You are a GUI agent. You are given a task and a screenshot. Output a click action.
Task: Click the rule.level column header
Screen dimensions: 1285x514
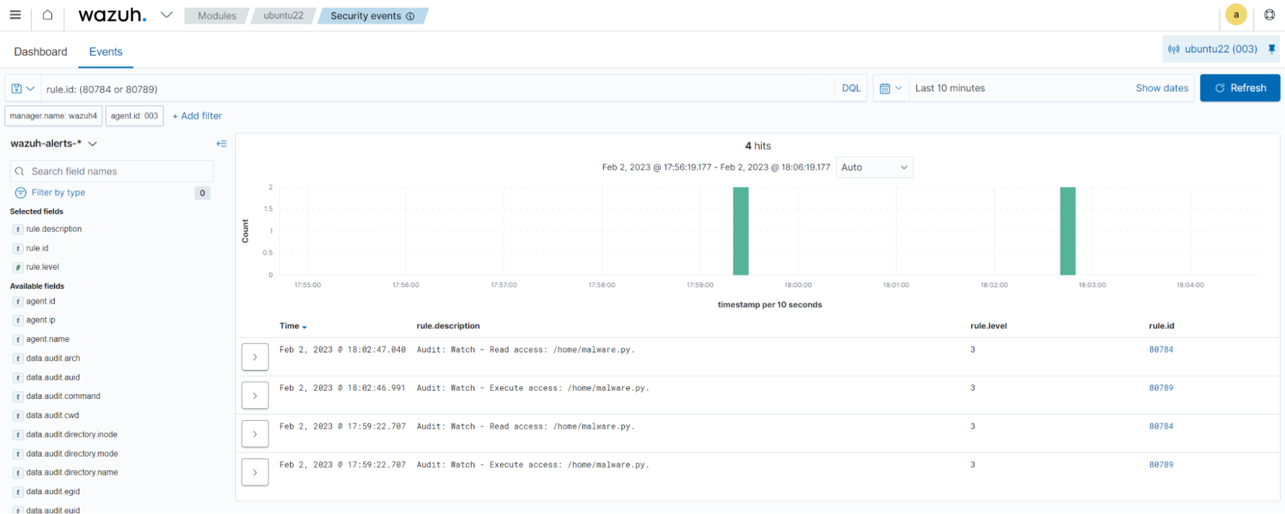[x=989, y=326]
